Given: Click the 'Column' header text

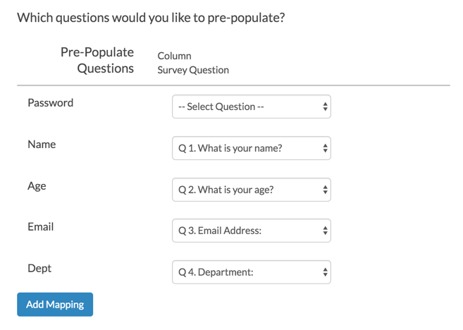Looking at the screenshot, I should (x=174, y=56).
